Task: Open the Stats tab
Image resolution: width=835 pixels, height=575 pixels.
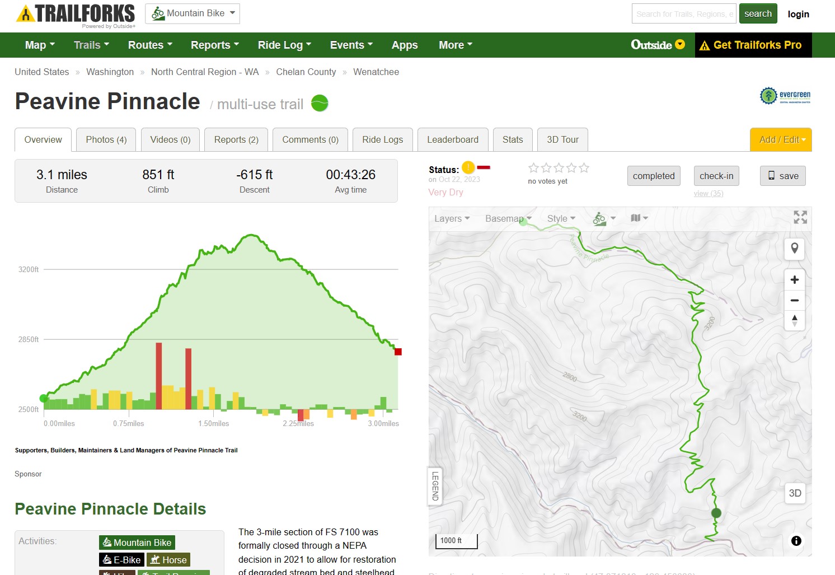Action: click(x=513, y=139)
